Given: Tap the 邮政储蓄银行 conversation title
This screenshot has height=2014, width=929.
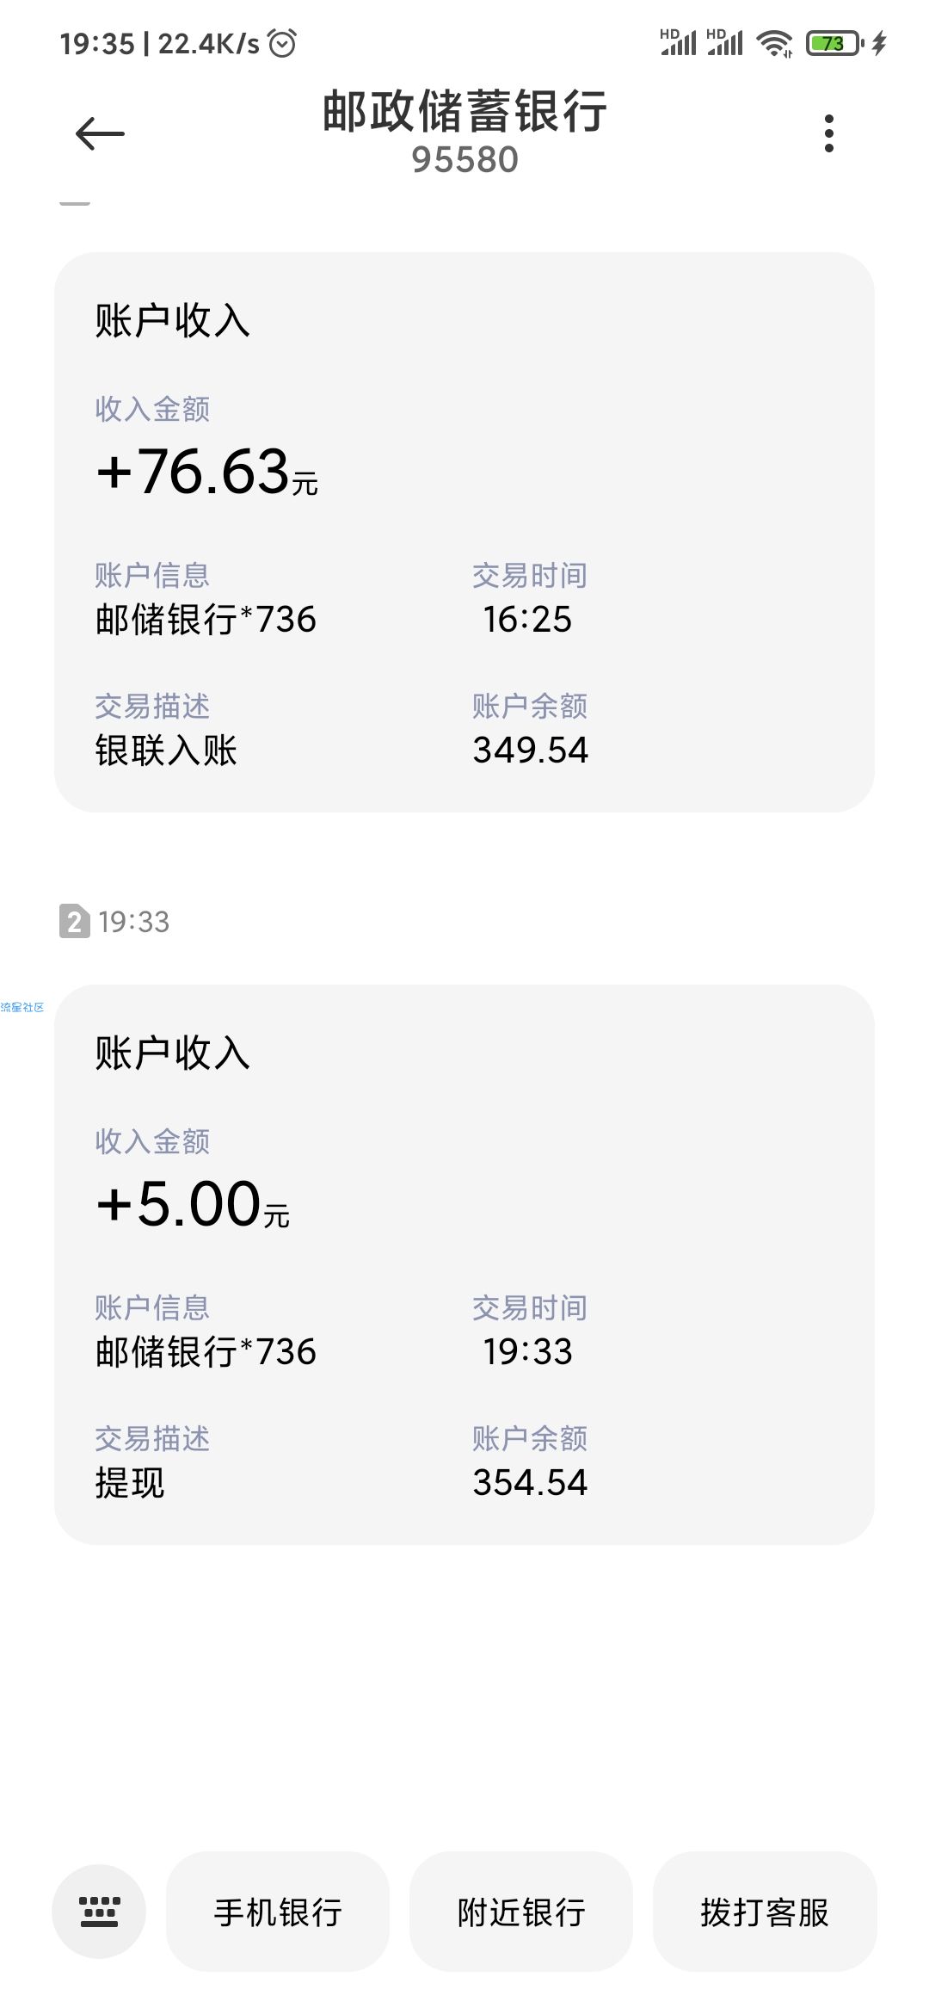Looking at the screenshot, I should [464, 112].
